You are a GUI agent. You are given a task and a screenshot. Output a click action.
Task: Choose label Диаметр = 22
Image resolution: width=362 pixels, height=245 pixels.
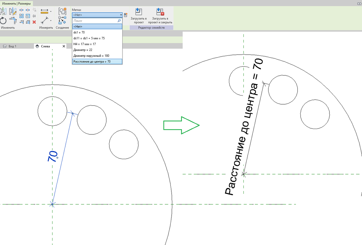click(97, 50)
